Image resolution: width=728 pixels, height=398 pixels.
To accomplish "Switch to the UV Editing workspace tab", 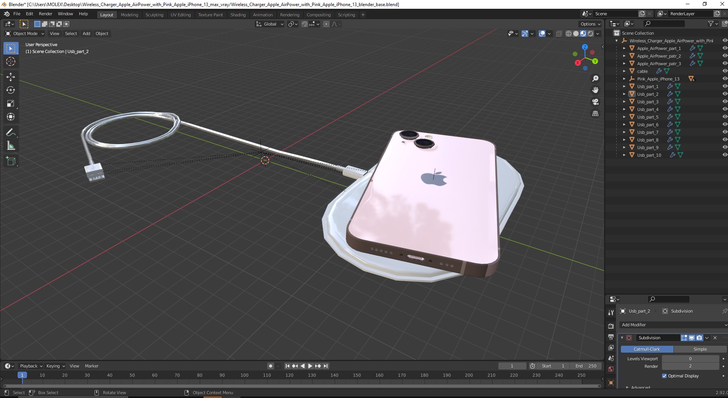I will click(181, 15).
